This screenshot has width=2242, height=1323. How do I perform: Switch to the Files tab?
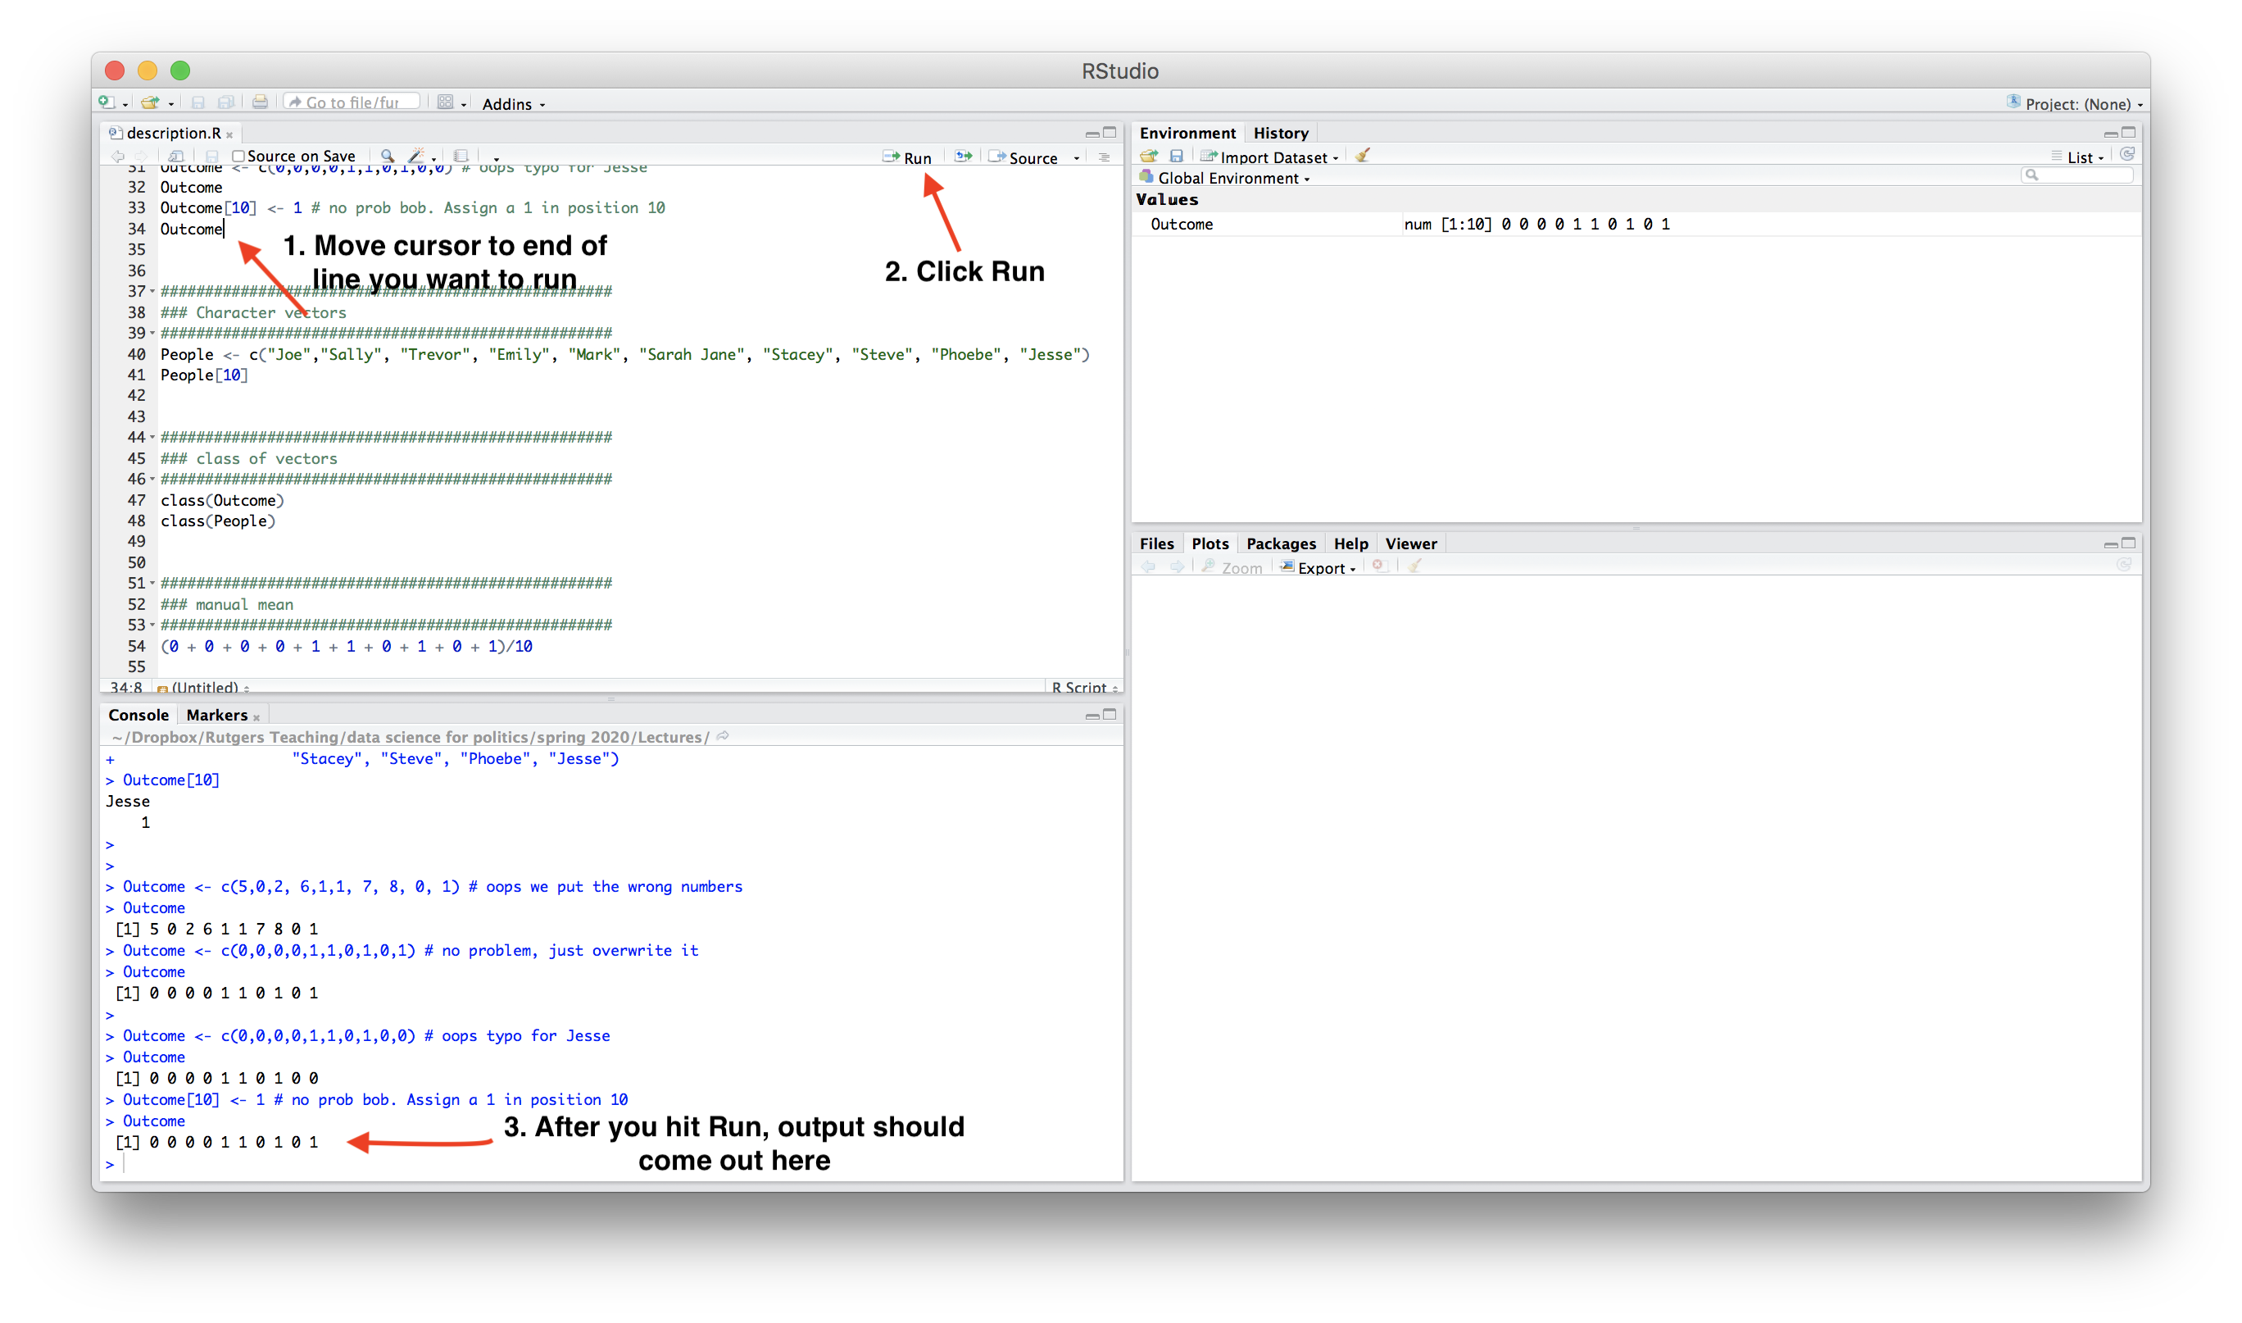tap(1158, 543)
